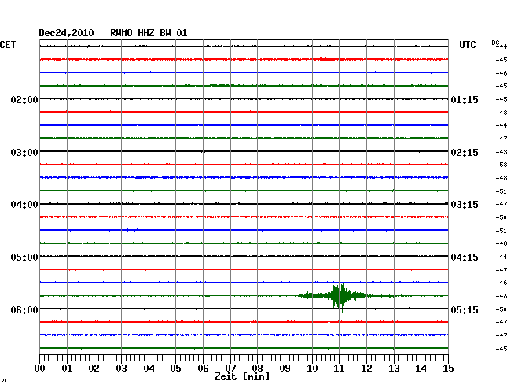Screen dimensions: 511x389
Task: Click the date label Dec24,2010
Action: pyautogui.click(x=66, y=33)
